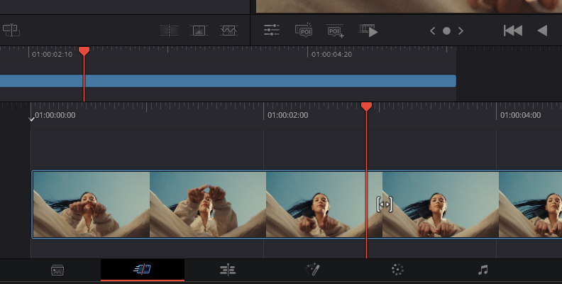Click the first clip thumbnail with hands forward
This screenshot has height=284, width=562.
92,204
